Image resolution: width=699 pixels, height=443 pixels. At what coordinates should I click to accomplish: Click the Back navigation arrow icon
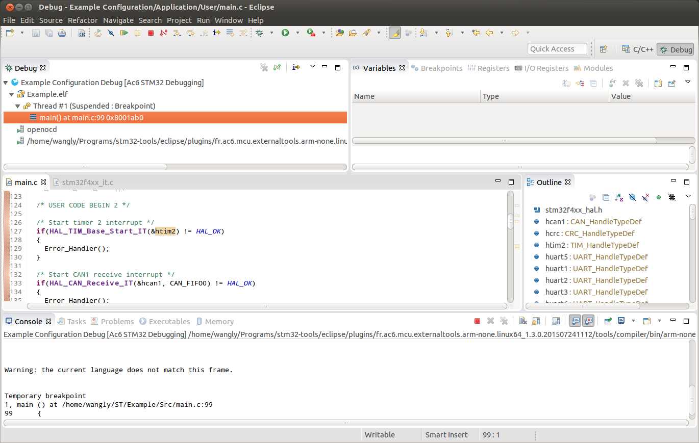pos(489,33)
